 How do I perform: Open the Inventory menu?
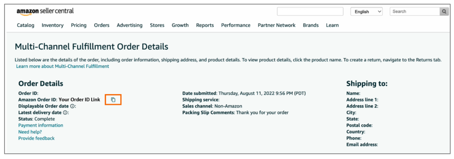53,25
